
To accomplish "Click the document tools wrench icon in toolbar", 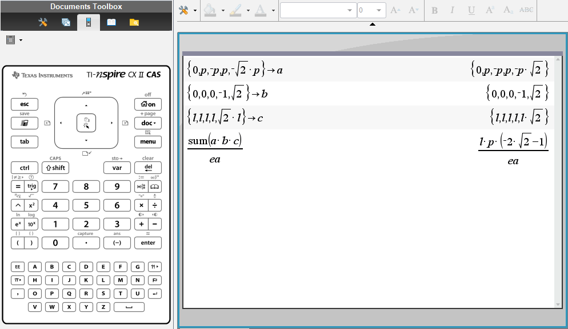I will click(x=184, y=10).
